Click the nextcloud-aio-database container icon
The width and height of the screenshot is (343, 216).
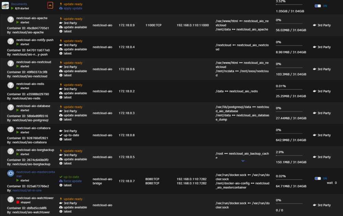point(11,107)
